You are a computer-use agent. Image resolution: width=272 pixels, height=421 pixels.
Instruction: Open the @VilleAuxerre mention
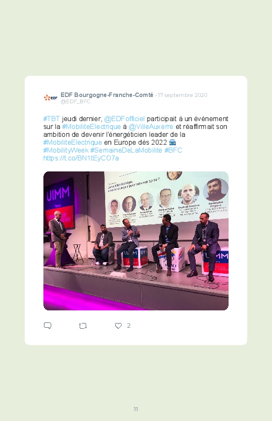click(151, 126)
